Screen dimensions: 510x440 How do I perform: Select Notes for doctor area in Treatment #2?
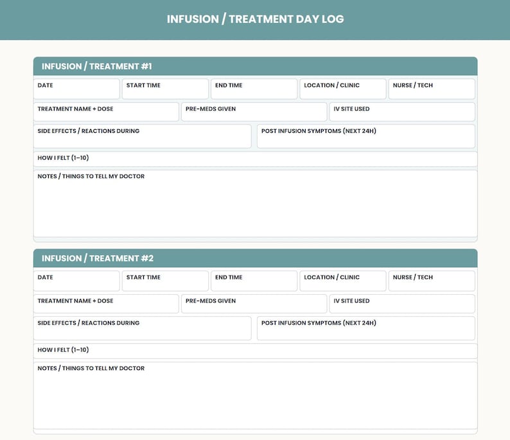256,396
